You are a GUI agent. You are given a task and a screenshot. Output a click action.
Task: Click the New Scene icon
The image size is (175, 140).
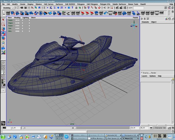18,8
